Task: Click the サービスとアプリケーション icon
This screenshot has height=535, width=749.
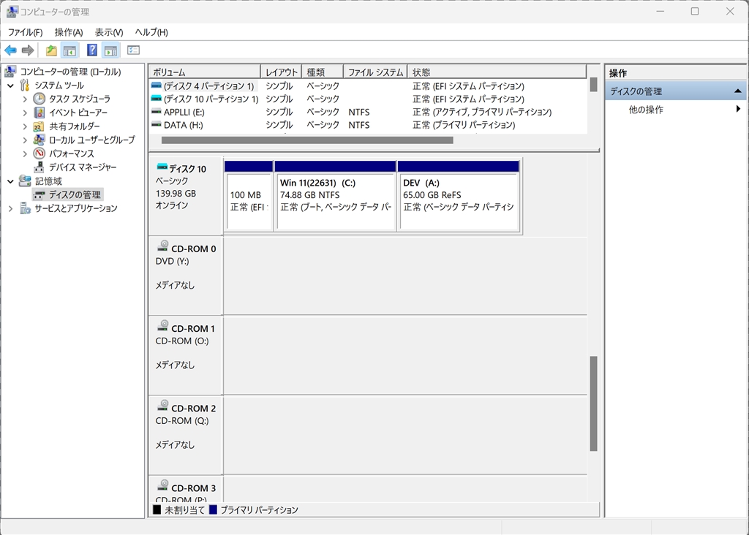Action: click(x=25, y=208)
